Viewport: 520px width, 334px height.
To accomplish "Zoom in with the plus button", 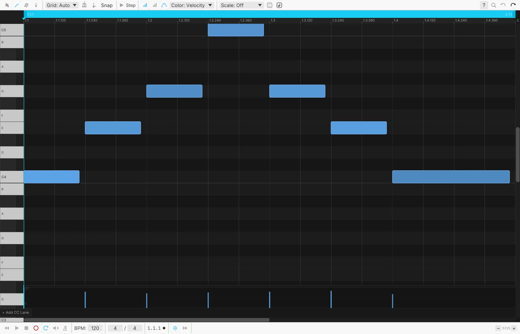I will [514, 328].
